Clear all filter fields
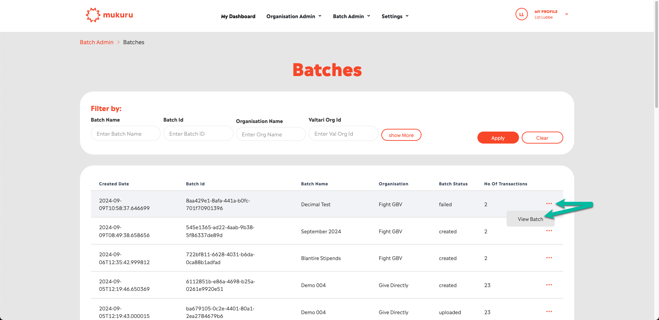 tap(542, 138)
